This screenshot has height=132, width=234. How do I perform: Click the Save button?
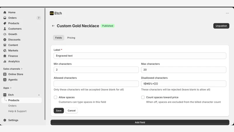(59, 111)
